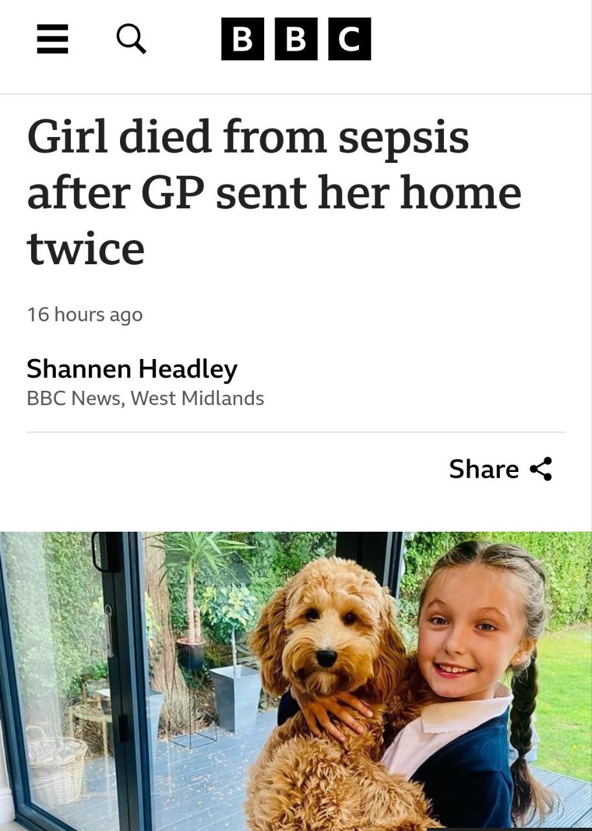The height and width of the screenshot is (831, 592).
Task: Open search with the magnifier icon
Action: (131, 39)
